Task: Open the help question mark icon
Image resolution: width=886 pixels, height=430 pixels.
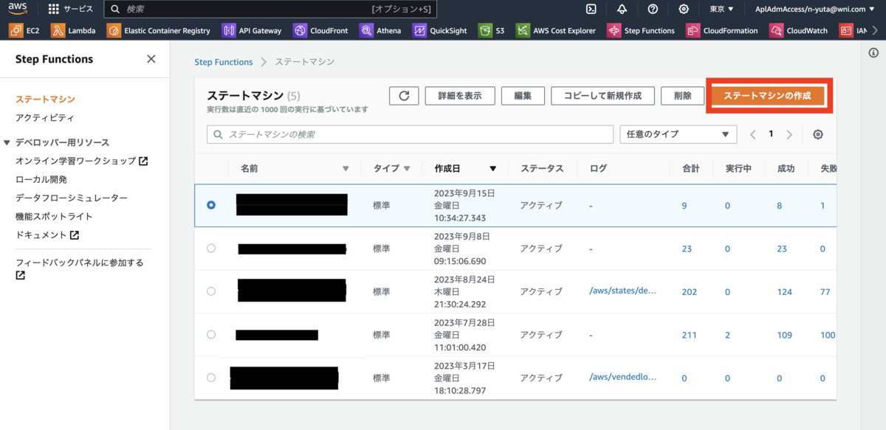Action: (x=653, y=9)
